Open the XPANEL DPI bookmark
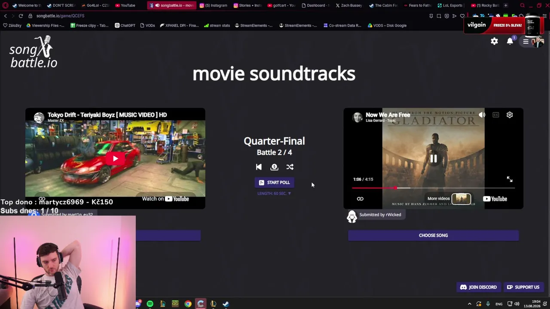The width and height of the screenshot is (550, 309). (x=179, y=25)
